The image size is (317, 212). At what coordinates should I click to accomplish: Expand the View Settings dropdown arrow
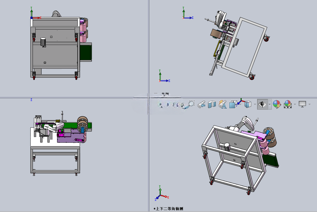(x=309, y=104)
